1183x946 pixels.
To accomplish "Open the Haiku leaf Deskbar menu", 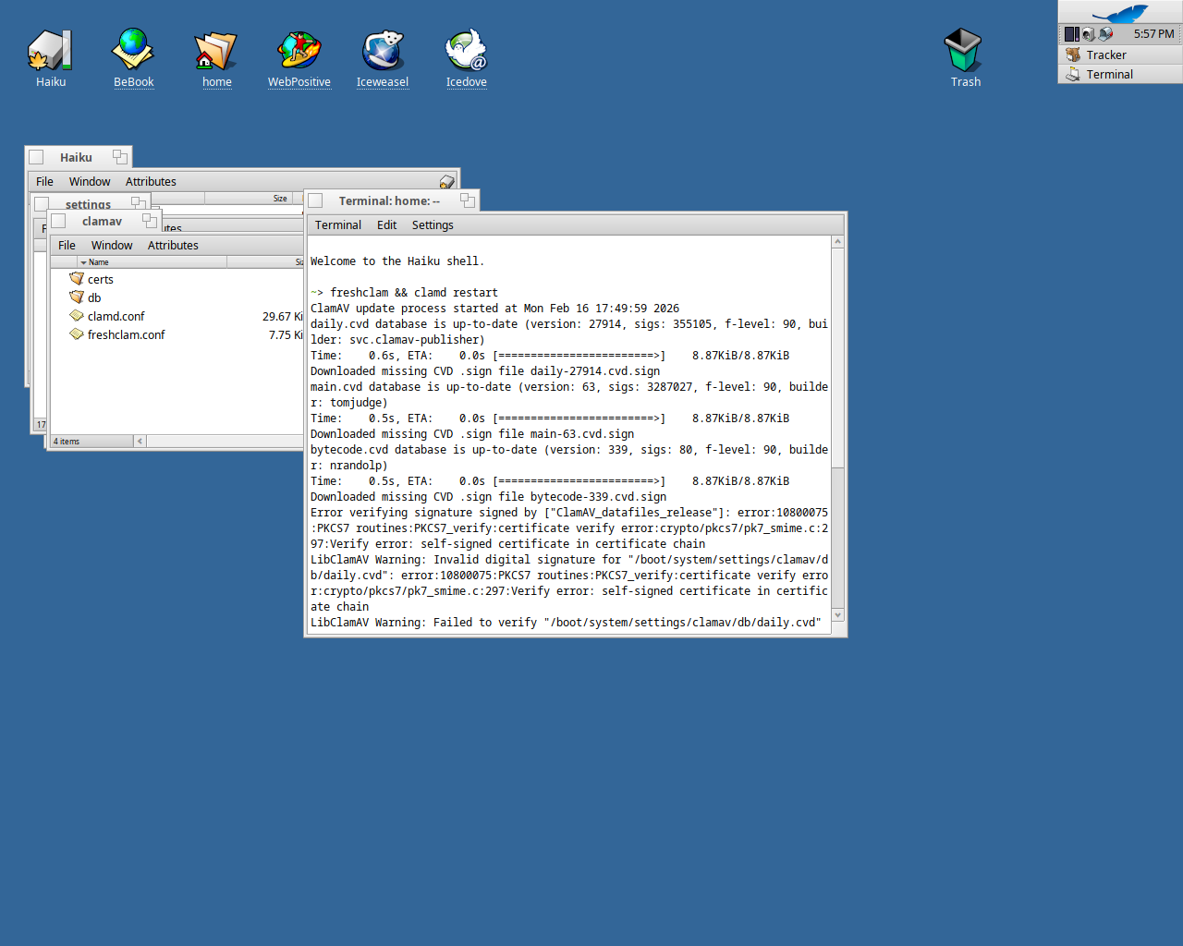I will [1120, 12].
